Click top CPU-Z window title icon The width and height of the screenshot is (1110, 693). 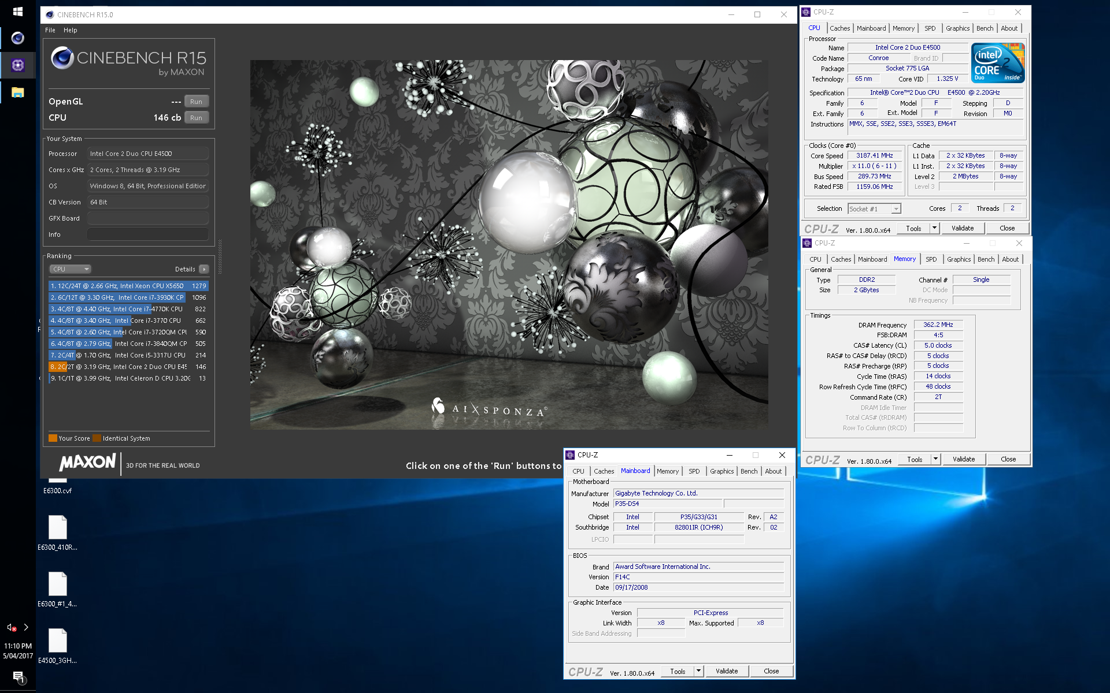(806, 12)
